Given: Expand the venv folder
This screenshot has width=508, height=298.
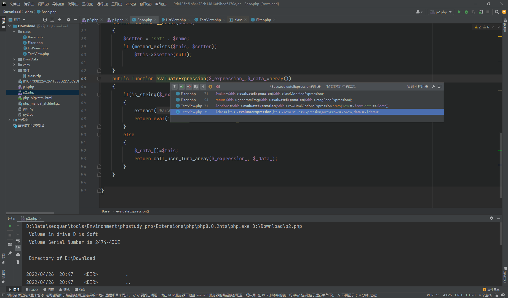Looking at the screenshot, I should click(14, 65).
